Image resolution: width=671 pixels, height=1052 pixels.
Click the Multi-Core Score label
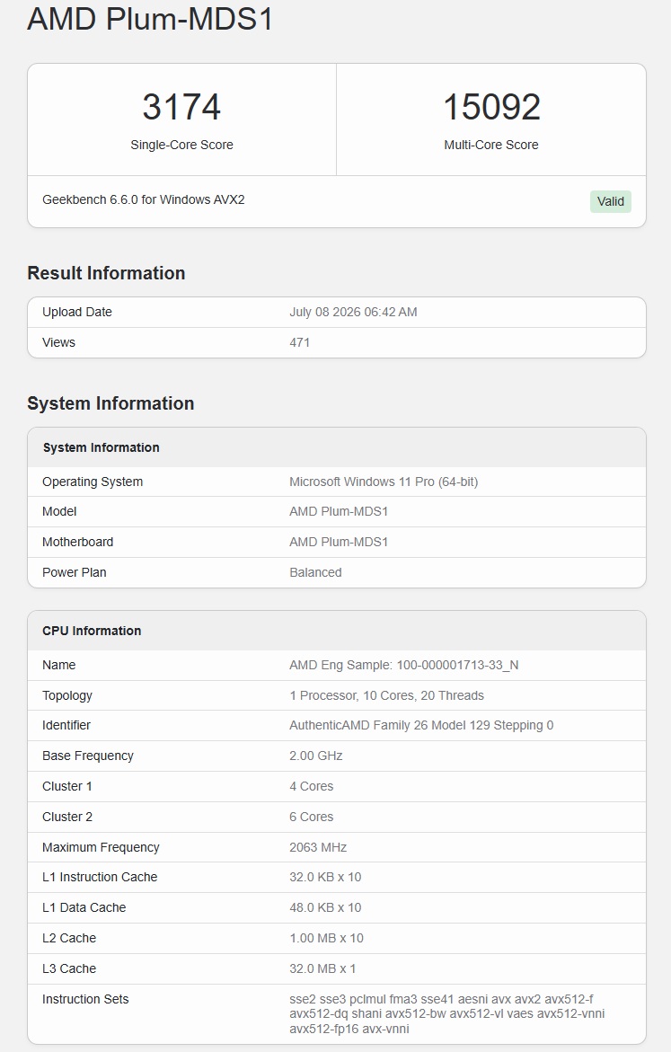tap(491, 145)
